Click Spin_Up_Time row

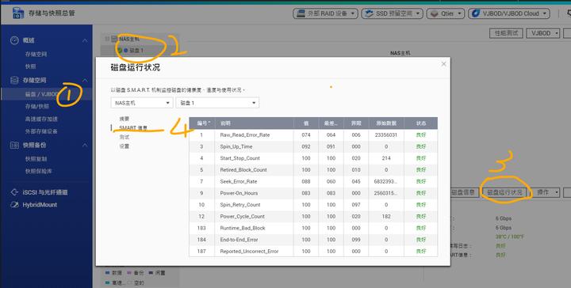313,146
